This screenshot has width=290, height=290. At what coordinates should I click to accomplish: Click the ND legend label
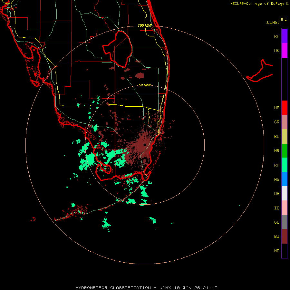[276, 251]
